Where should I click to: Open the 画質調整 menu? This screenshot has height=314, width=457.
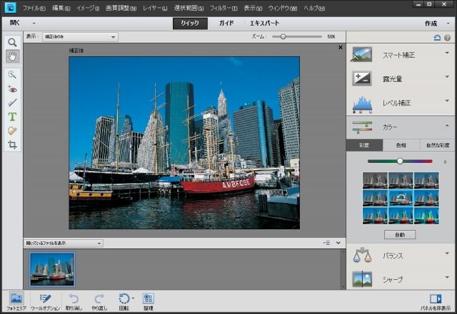point(121,8)
